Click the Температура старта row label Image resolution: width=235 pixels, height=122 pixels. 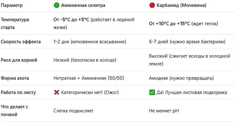(15, 23)
